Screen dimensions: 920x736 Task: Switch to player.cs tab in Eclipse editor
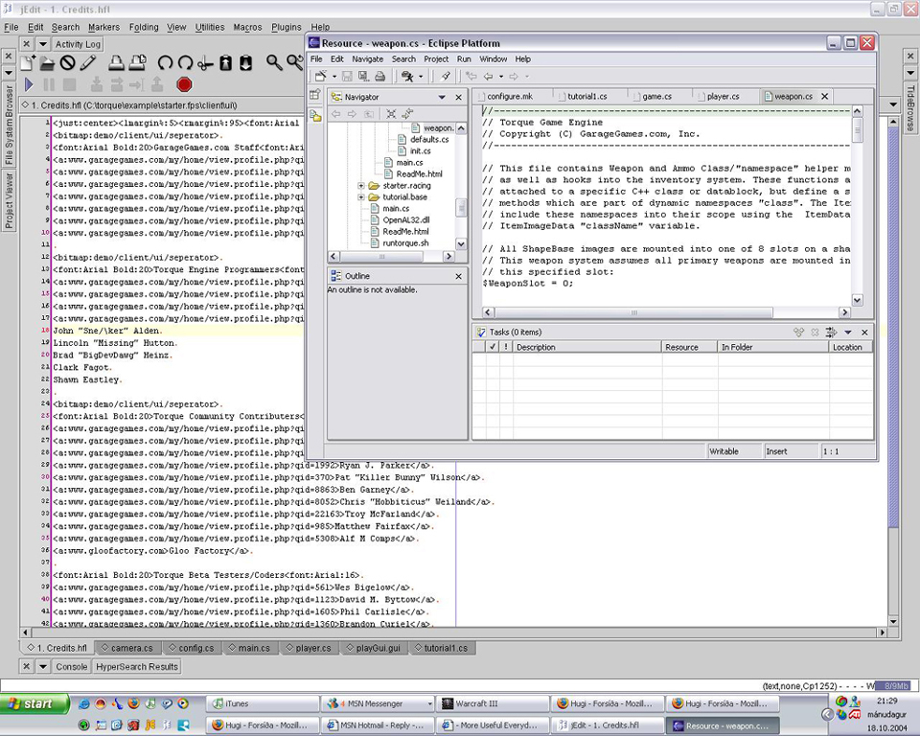(723, 96)
